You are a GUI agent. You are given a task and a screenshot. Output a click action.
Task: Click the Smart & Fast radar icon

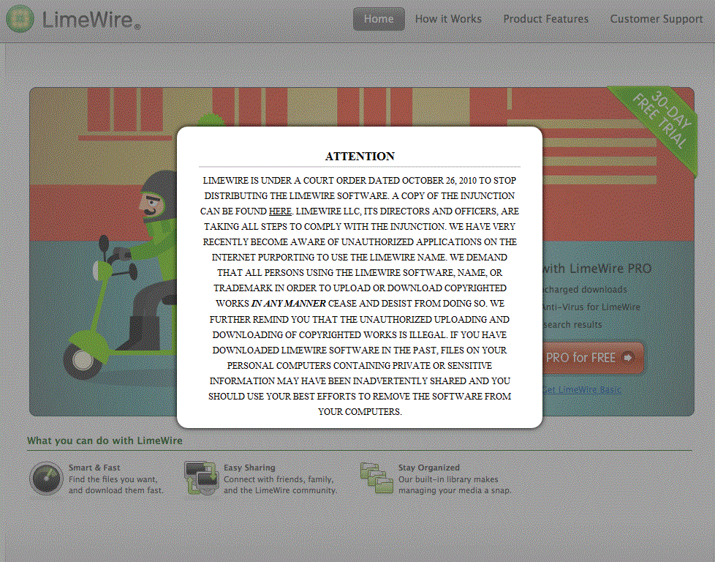(46, 479)
